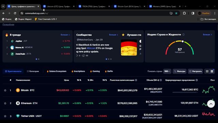Click the Fear and Greed gauge showing 57
This screenshot has width=218, height=123.
coord(180,48)
